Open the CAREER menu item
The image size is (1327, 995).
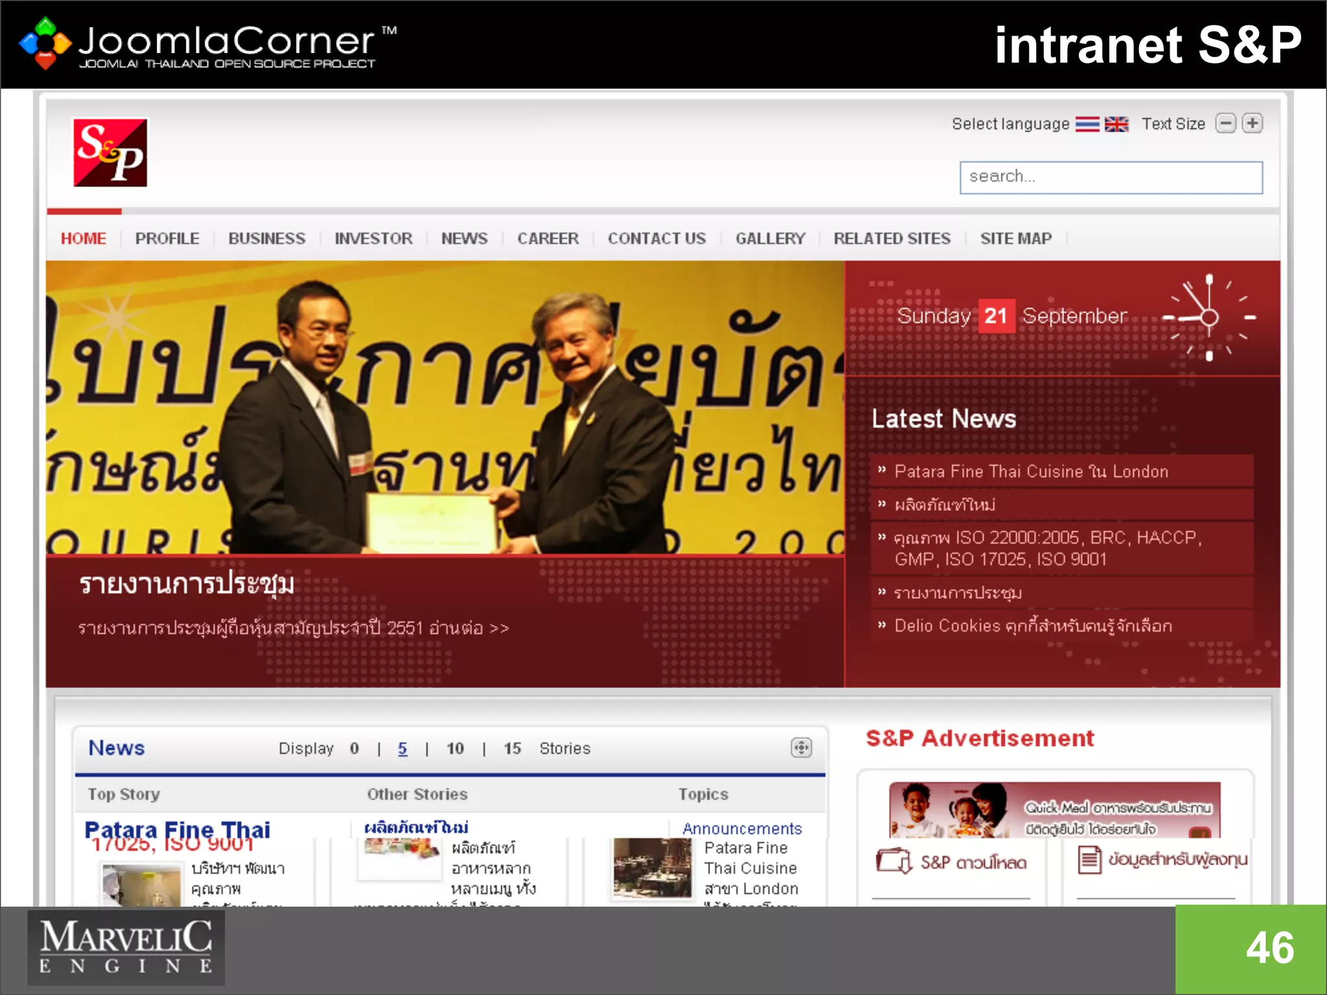click(x=548, y=238)
